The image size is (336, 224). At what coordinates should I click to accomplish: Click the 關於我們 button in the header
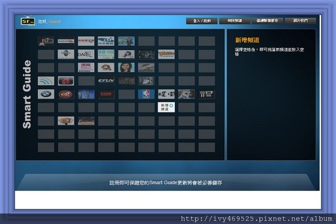click(x=300, y=21)
